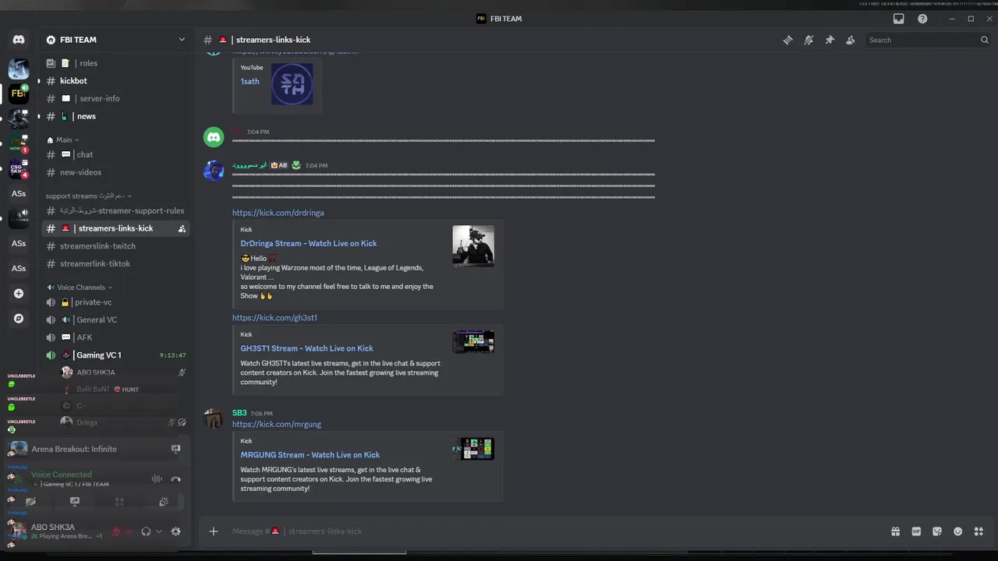This screenshot has width=998, height=561.
Task: Open the gift Nitro icon in message bar
Action: [x=896, y=531]
